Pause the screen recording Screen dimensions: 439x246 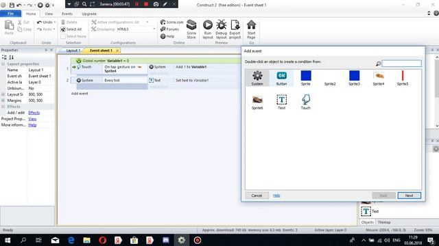tap(137, 4)
